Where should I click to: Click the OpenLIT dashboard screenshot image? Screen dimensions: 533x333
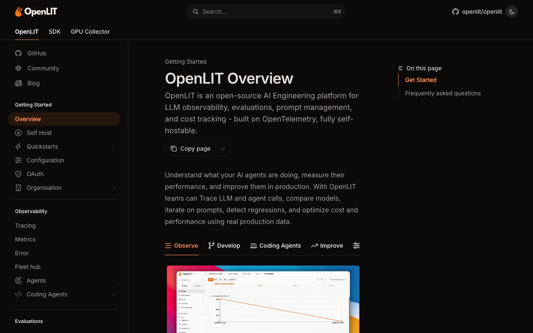(263, 299)
